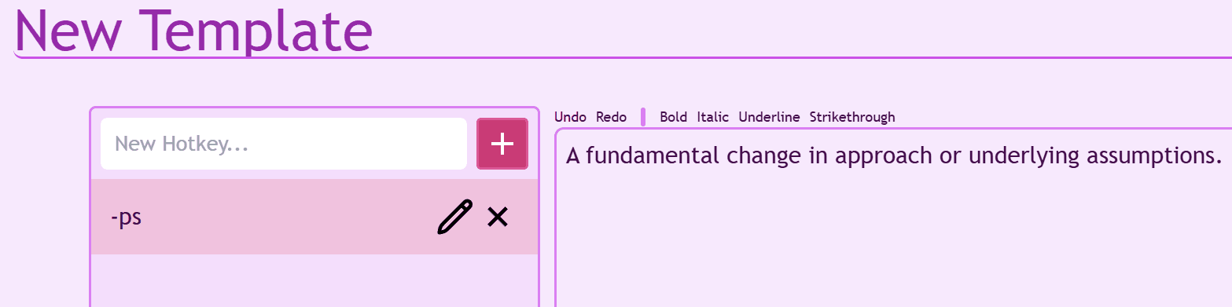Undo the last edit
This screenshot has height=307, width=1232.
click(x=570, y=117)
